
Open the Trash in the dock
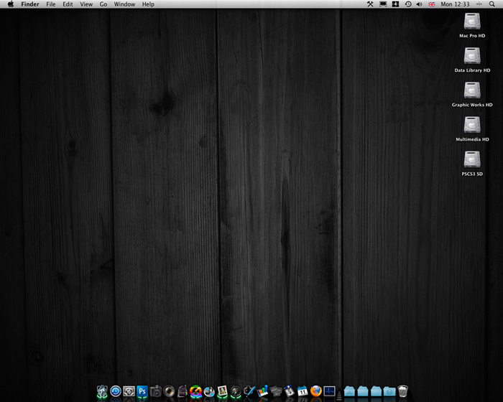point(402,391)
